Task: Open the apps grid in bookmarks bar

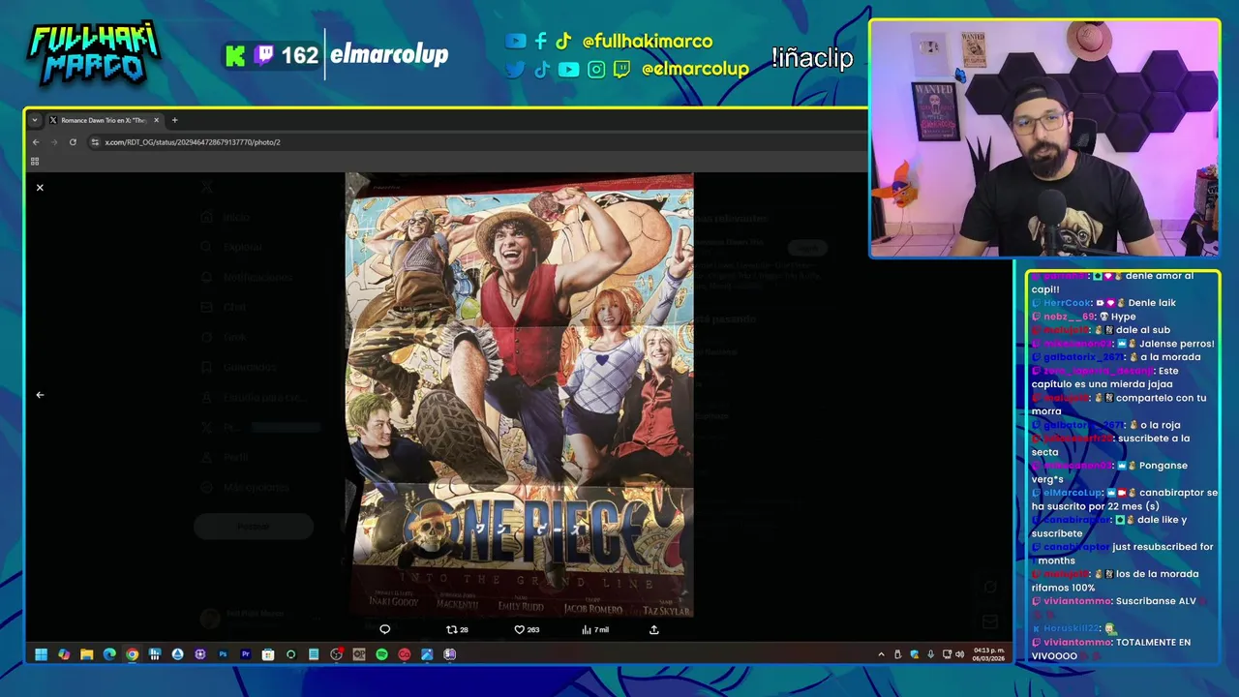Action: tap(35, 162)
